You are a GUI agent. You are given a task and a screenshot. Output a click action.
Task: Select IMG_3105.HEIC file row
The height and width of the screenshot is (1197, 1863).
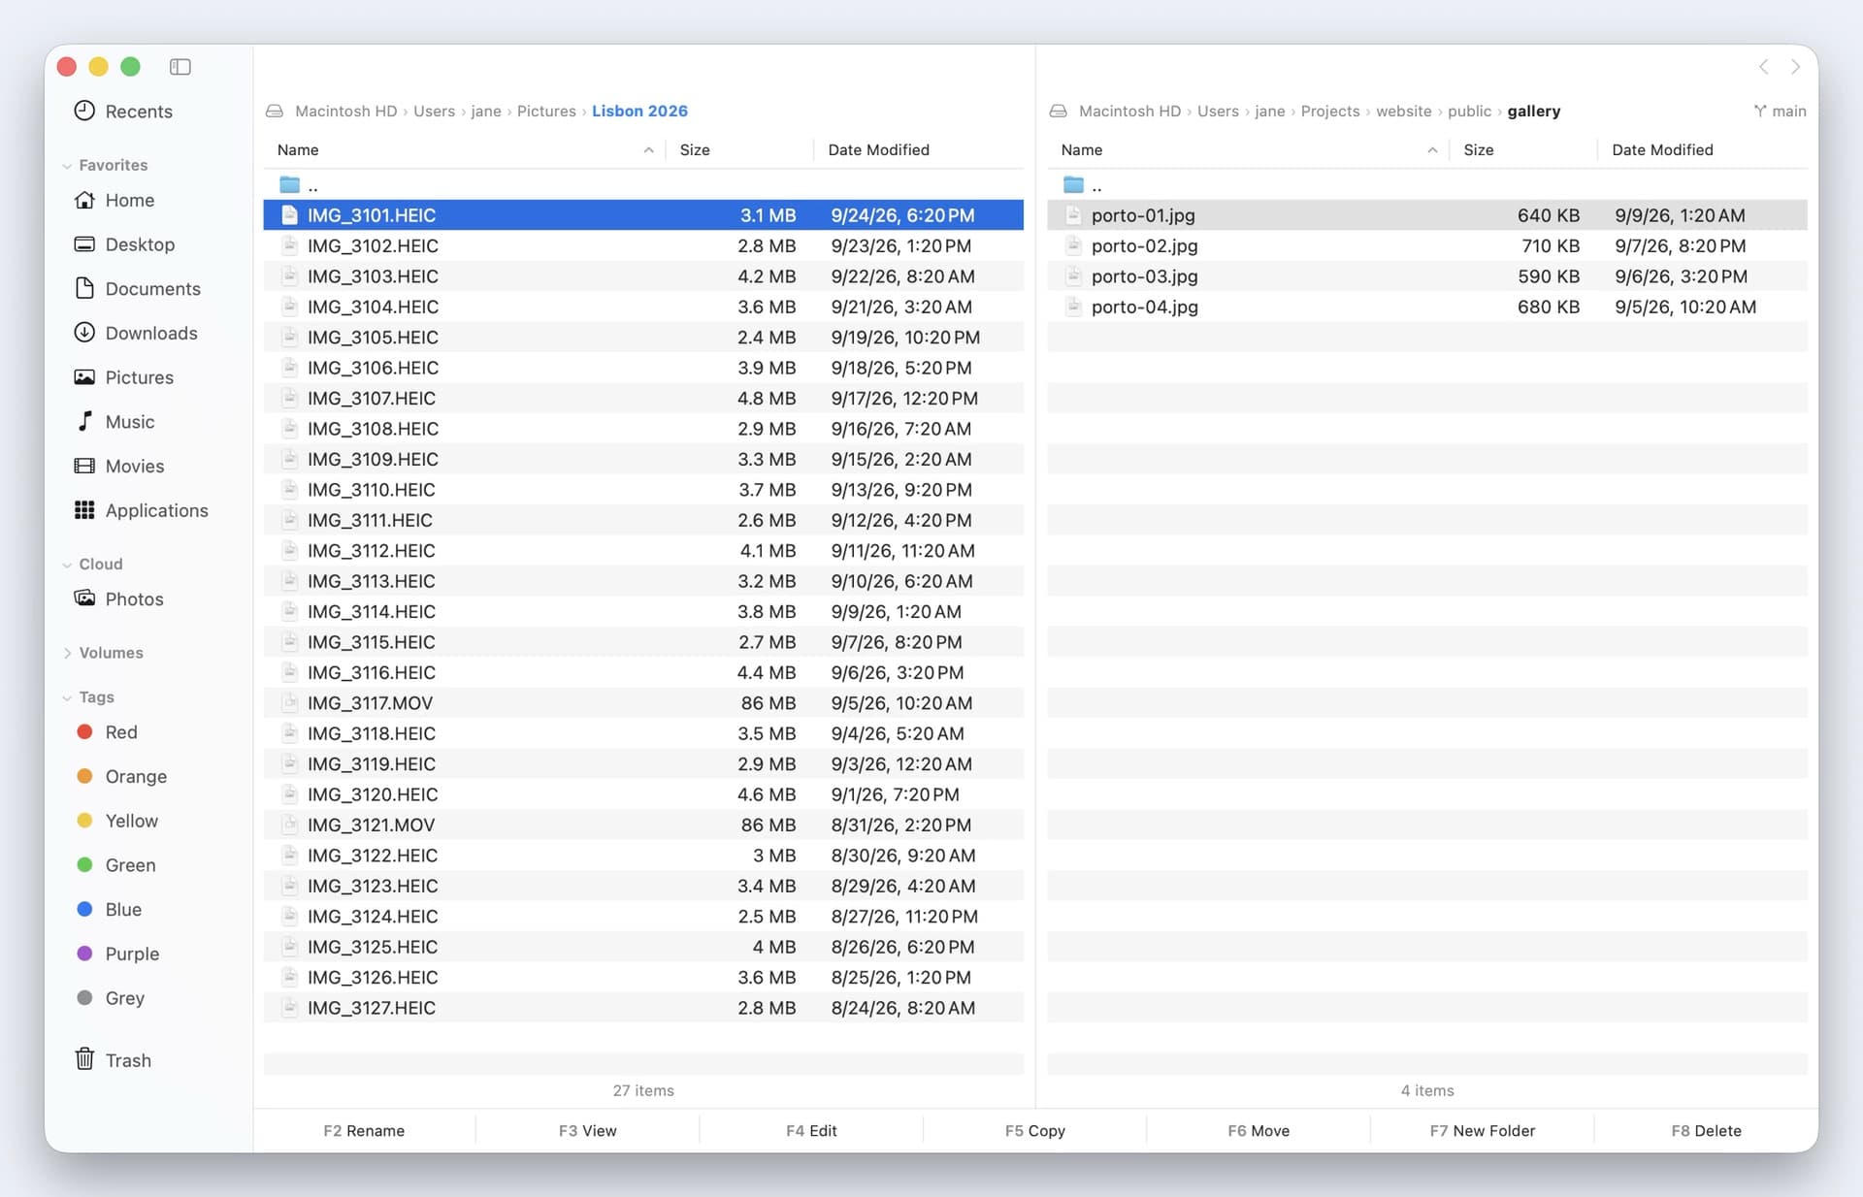click(643, 337)
